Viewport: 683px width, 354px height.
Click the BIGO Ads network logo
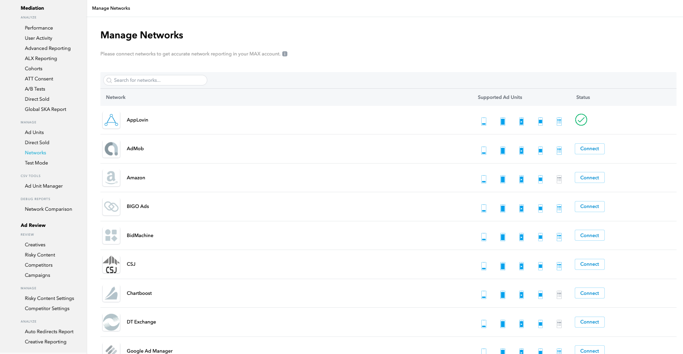111,206
